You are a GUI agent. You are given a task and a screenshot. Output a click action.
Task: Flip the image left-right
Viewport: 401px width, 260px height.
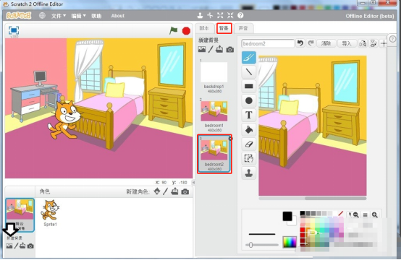363,43
